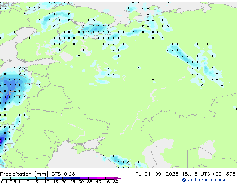This screenshot has width=237, height=183.
Task: Click the weatheronline.co.uk copyright link
Action: (205, 180)
